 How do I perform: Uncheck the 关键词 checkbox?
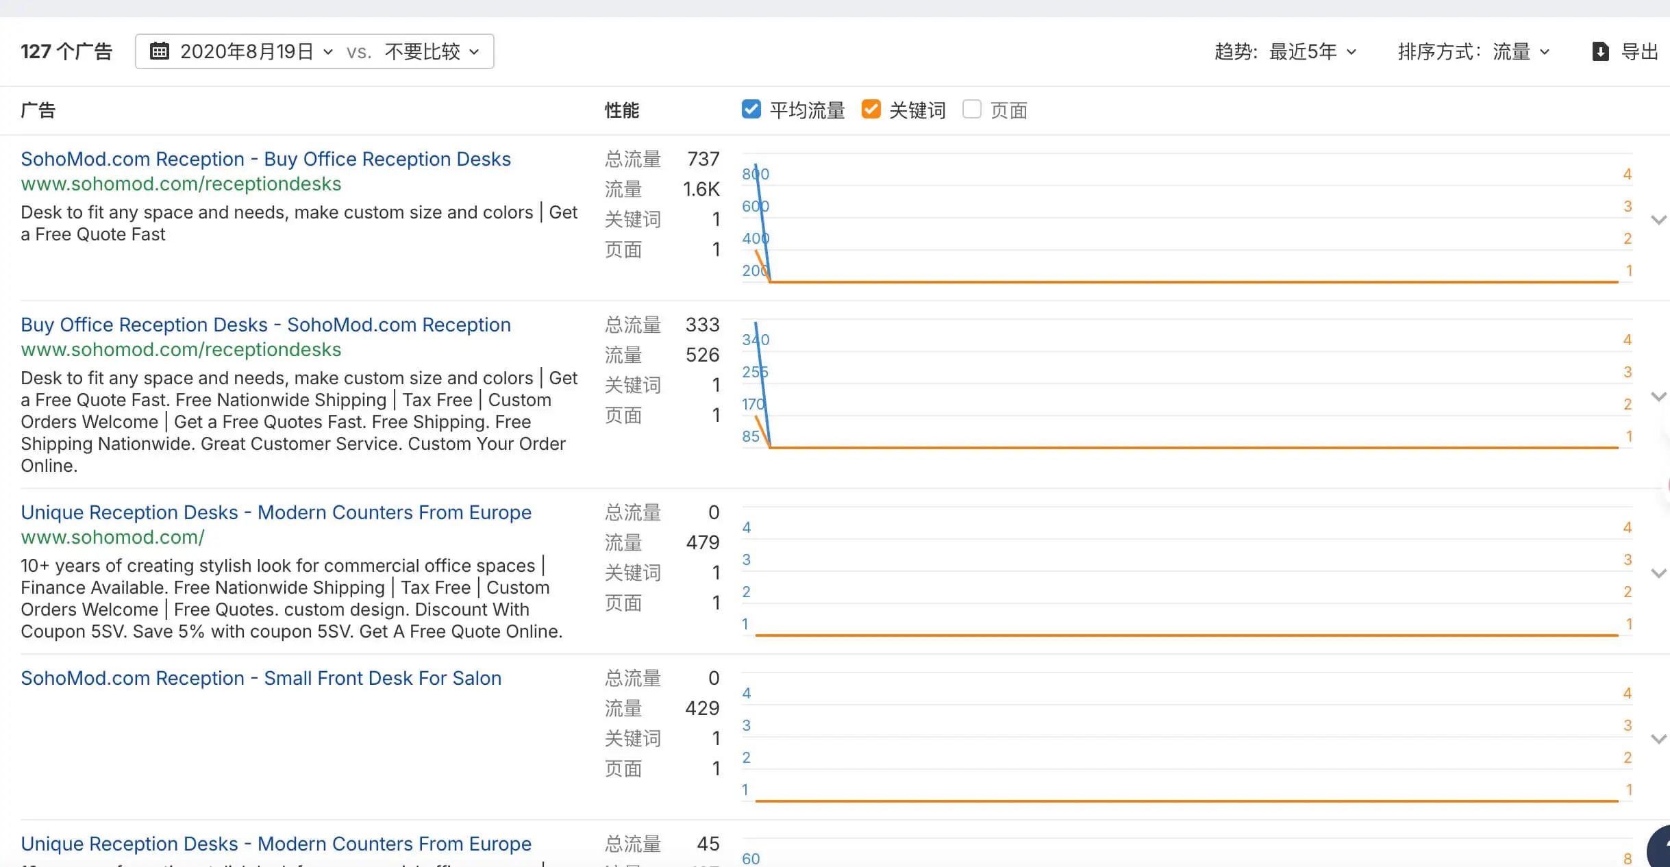pyautogui.click(x=870, y=109)
